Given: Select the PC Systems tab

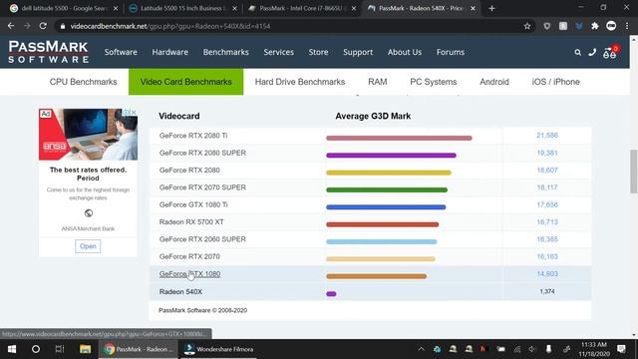Looking at the screenshot, I should (x=434, y=82).
